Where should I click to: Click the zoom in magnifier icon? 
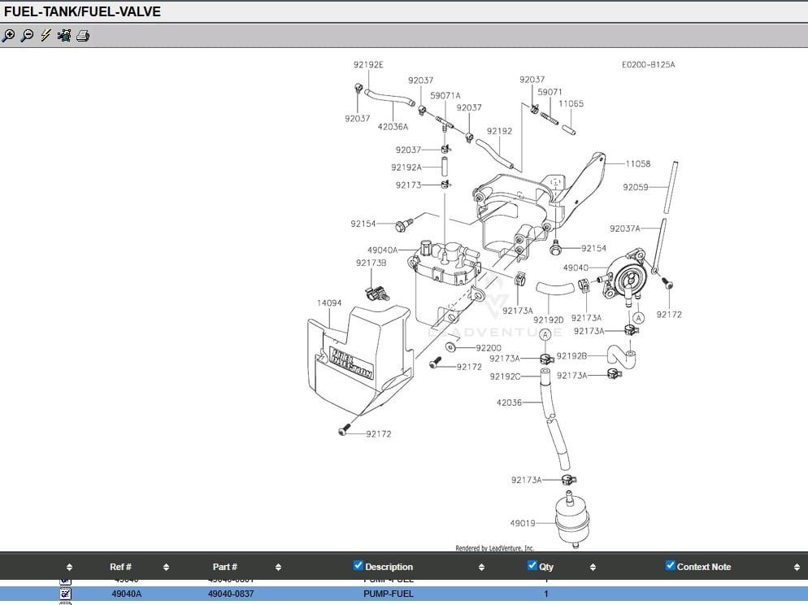(x=9, y=36)
